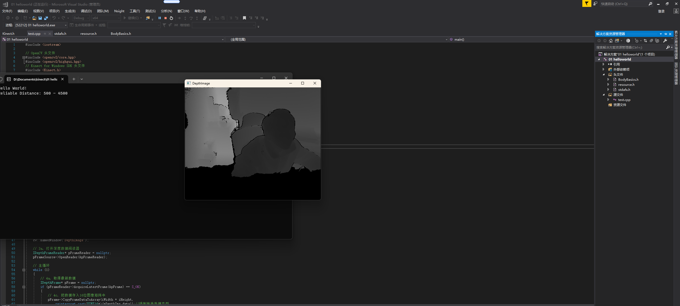Viewport: 680px width, 306px height.
Task: Set a breakpoint in the margin of line 57
Action: pos(3,283)
